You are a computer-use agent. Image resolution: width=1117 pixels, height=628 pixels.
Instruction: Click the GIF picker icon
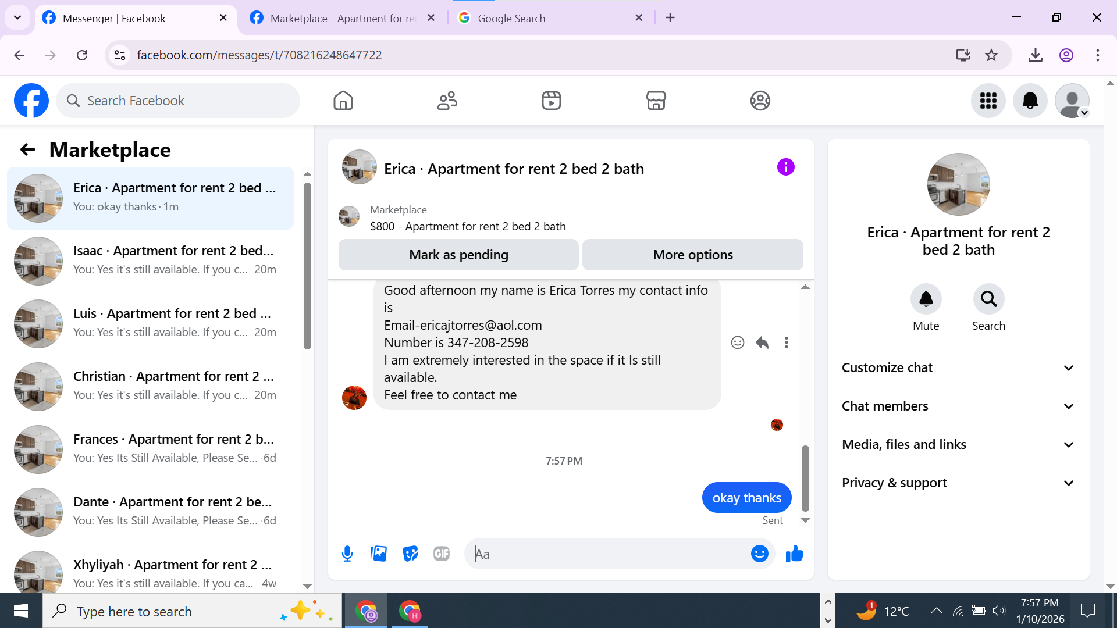pos(442,554)
